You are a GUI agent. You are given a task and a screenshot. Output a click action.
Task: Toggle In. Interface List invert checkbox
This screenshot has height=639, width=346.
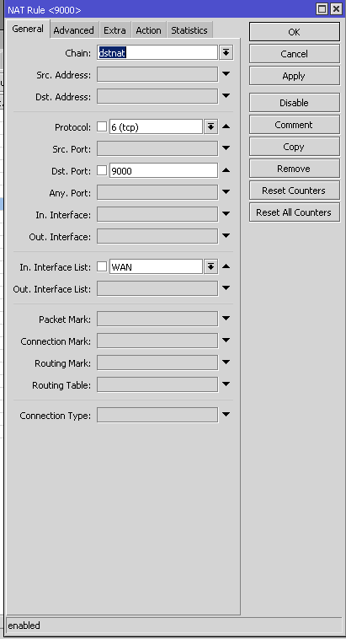(x=102, y=266)
